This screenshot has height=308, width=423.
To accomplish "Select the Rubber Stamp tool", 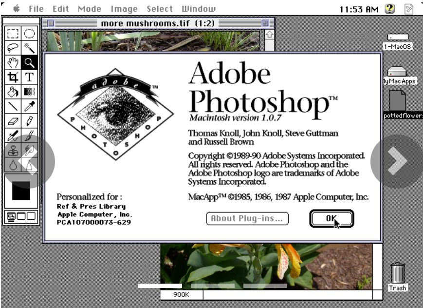I will tap(13, 150).
